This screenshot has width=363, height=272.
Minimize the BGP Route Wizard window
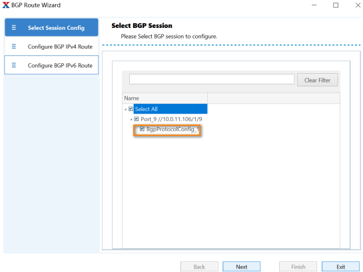(314, 5)
